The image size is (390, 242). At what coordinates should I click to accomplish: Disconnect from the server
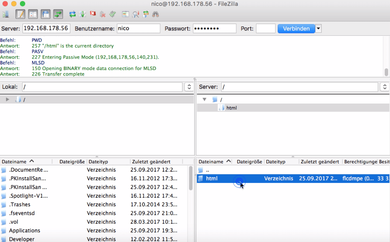tap(103, 14)
